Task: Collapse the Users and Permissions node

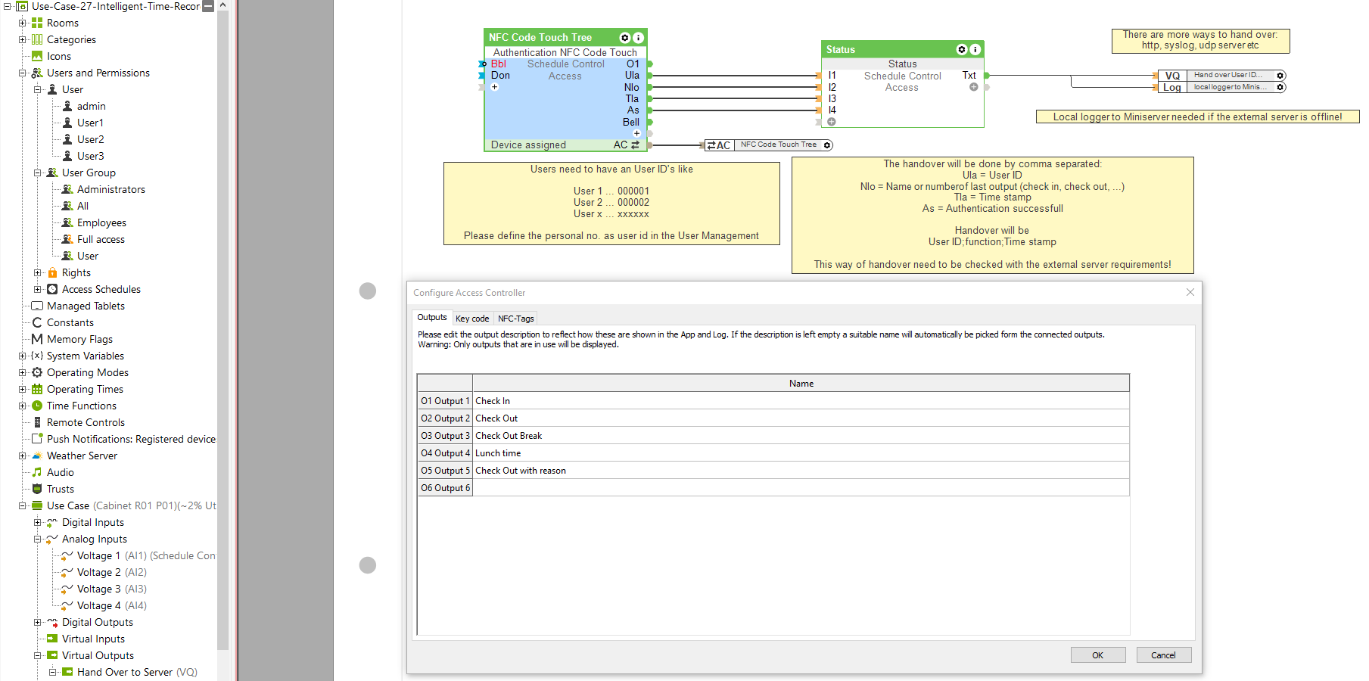Action: pyautogui.click(x=23, y=73)
